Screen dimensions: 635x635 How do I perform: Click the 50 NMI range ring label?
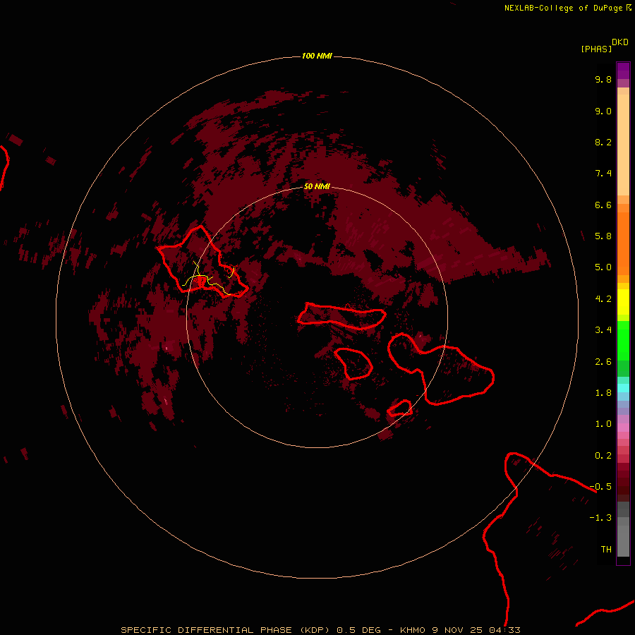[x=317, y=186]
